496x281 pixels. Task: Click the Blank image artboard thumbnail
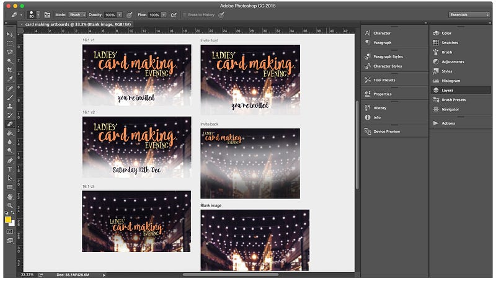pyautogui.click(x=255, y=239)
